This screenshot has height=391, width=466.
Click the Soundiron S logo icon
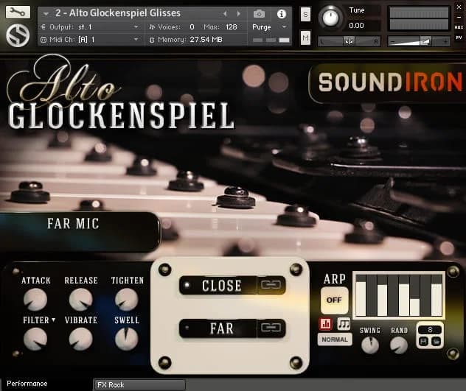(x=18, y=35)
